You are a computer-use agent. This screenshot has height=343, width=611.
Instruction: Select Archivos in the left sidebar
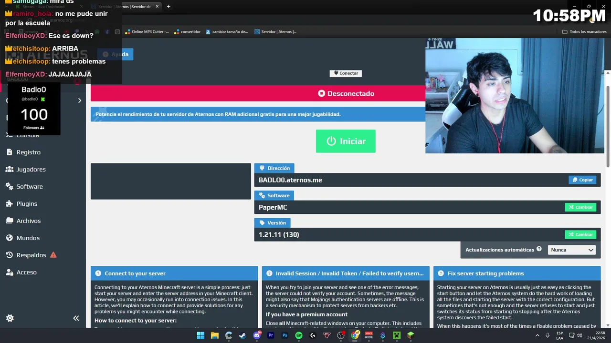click(29, 221)
